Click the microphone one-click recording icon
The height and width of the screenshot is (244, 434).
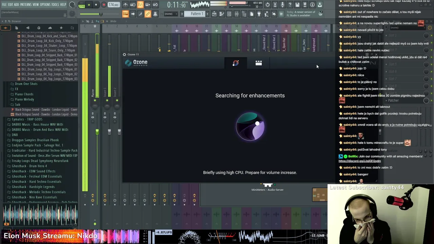[282, 5]
